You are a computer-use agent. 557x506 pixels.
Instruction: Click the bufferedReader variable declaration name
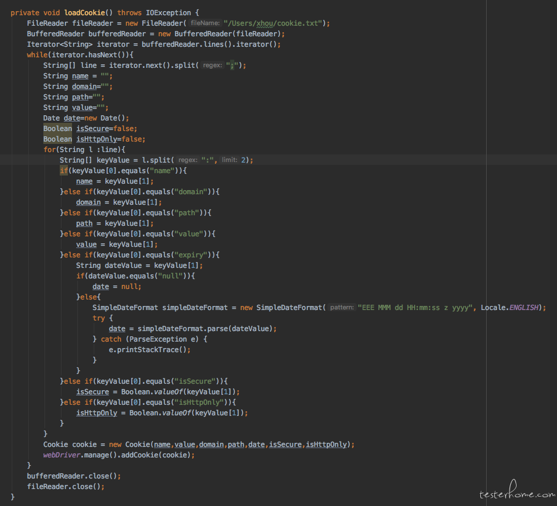[x=117, y=34]
